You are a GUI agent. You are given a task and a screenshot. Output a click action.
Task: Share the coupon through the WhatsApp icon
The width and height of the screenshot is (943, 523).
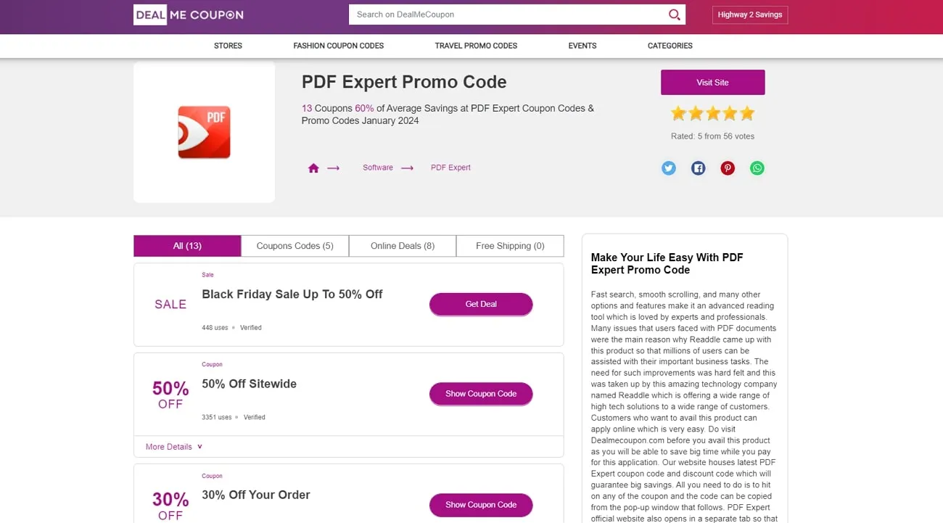click(x=757, y=168)
